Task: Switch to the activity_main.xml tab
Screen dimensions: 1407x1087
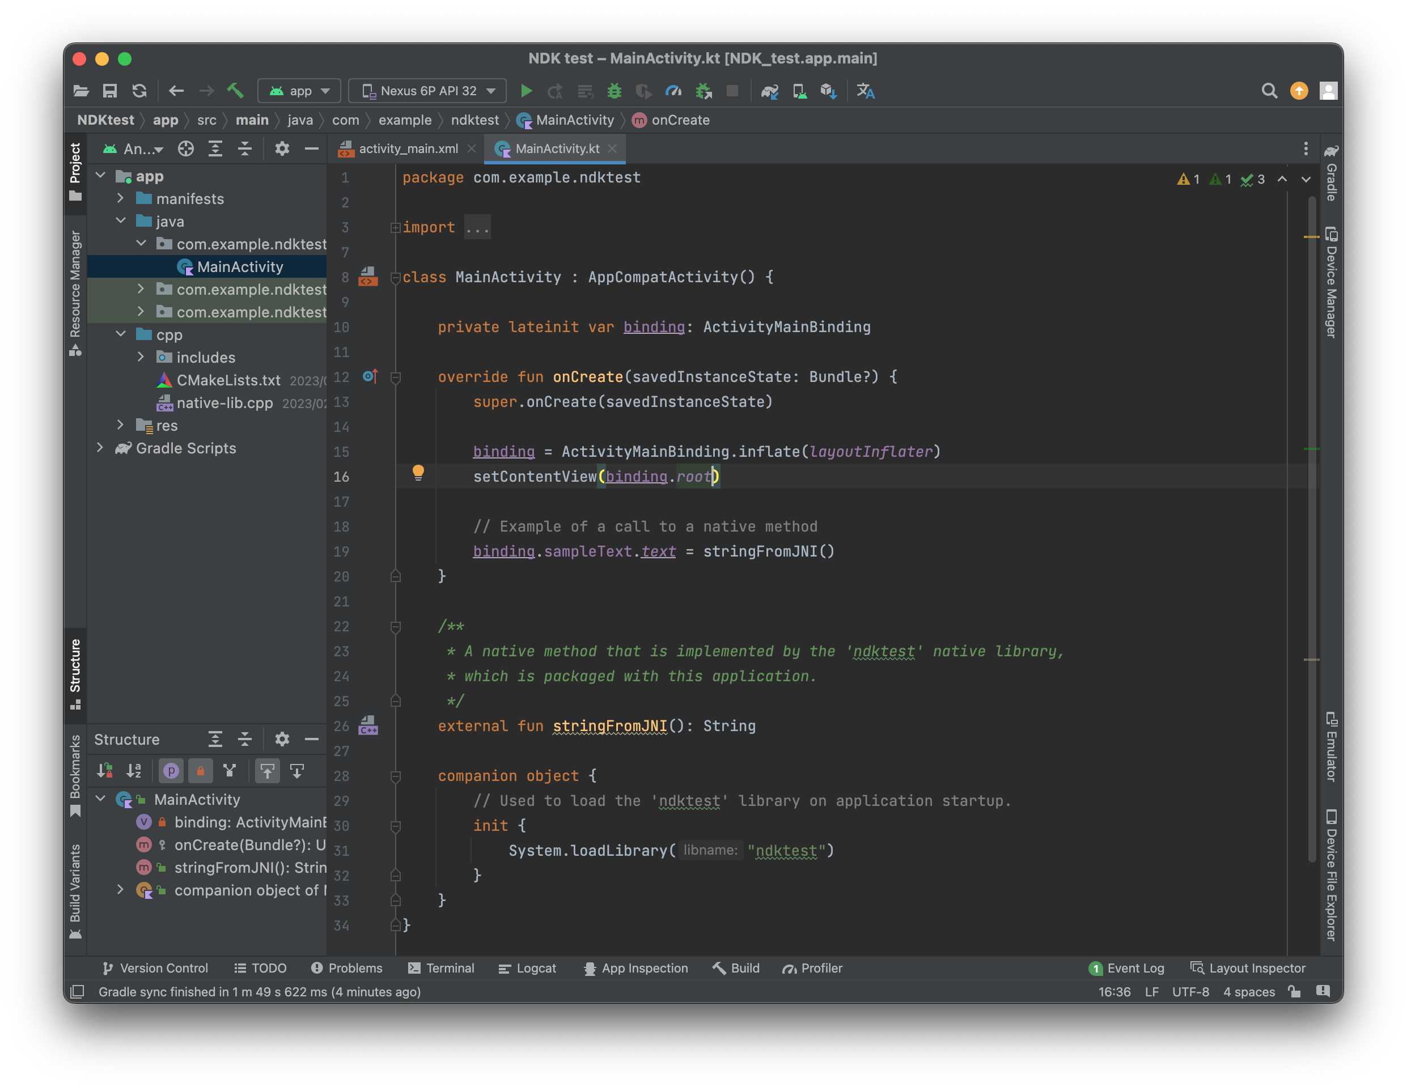Action: (408, 148)
